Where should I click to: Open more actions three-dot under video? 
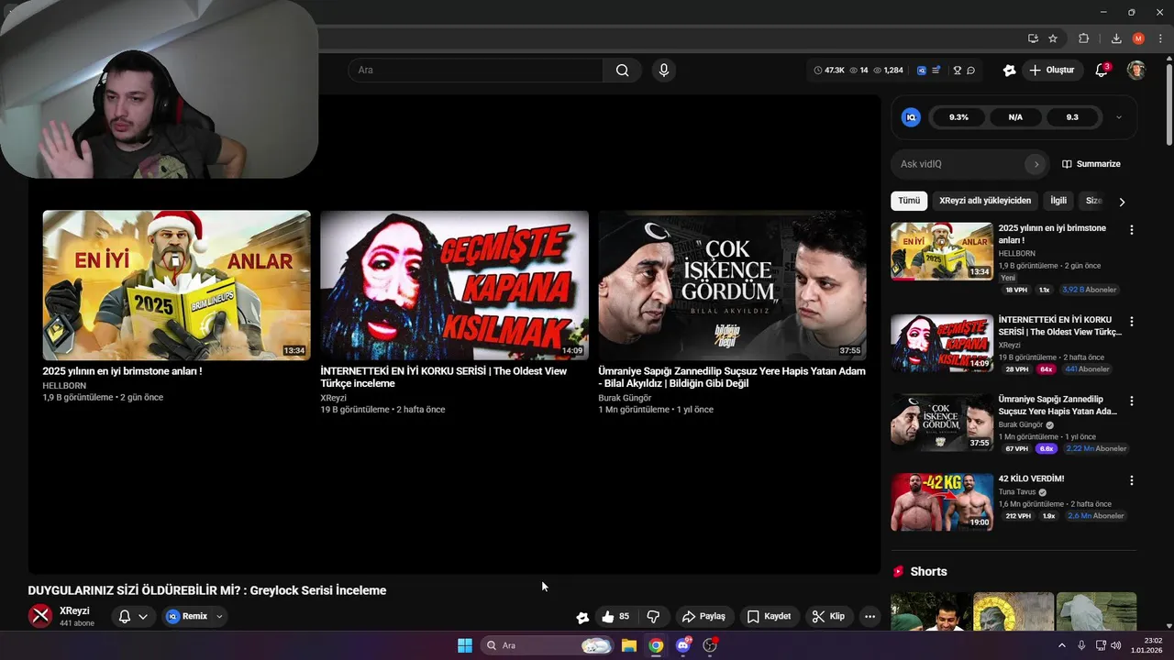click(869, 617)
